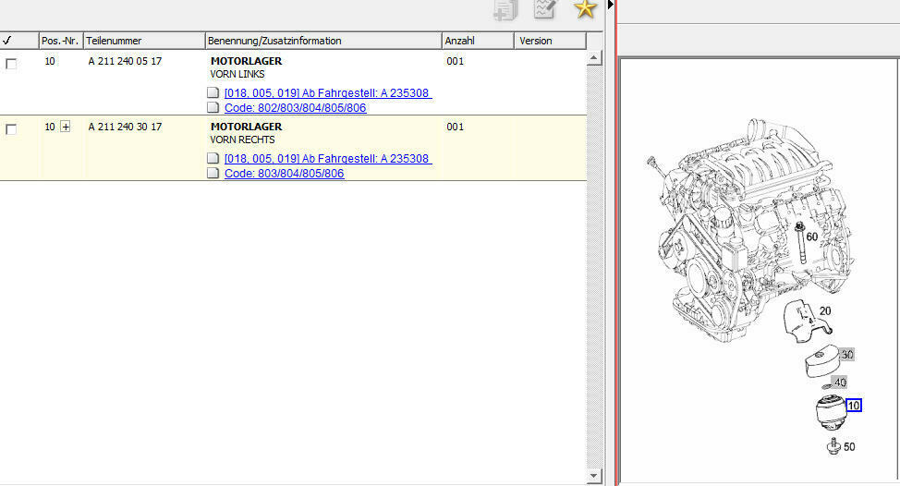Tick checkbox for part A 211 240 05 17
This screenshot has height=486, width=900.
(x=11, y=64)
